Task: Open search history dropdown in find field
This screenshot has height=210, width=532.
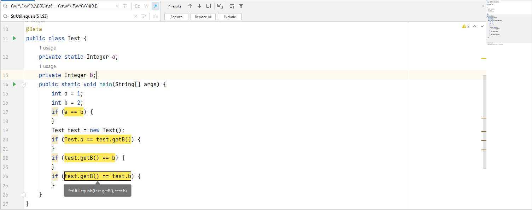Action: (x=6, y=6)
